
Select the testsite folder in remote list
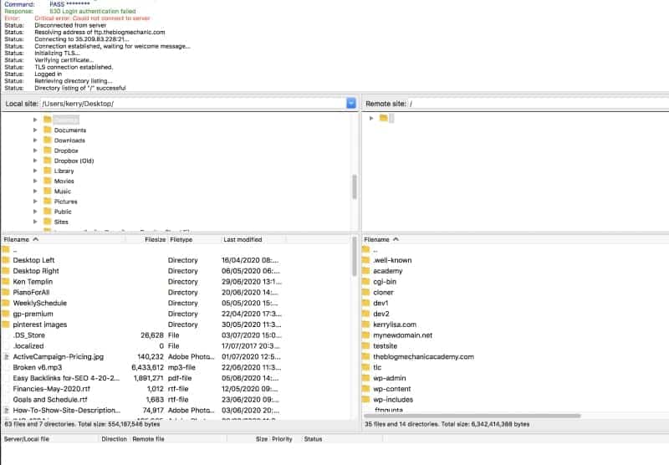tap(385, 345)
